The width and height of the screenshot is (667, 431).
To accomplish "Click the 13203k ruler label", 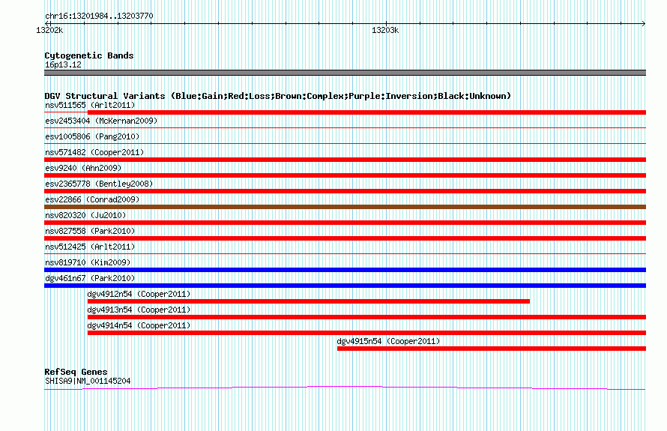I will coord(385,30).
